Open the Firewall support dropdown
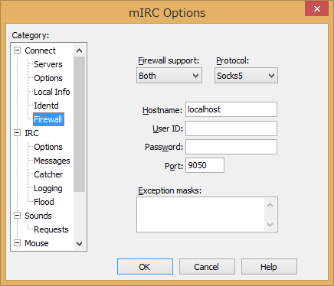This screenshot has width=334, height=286. click(x=169, y=76)
